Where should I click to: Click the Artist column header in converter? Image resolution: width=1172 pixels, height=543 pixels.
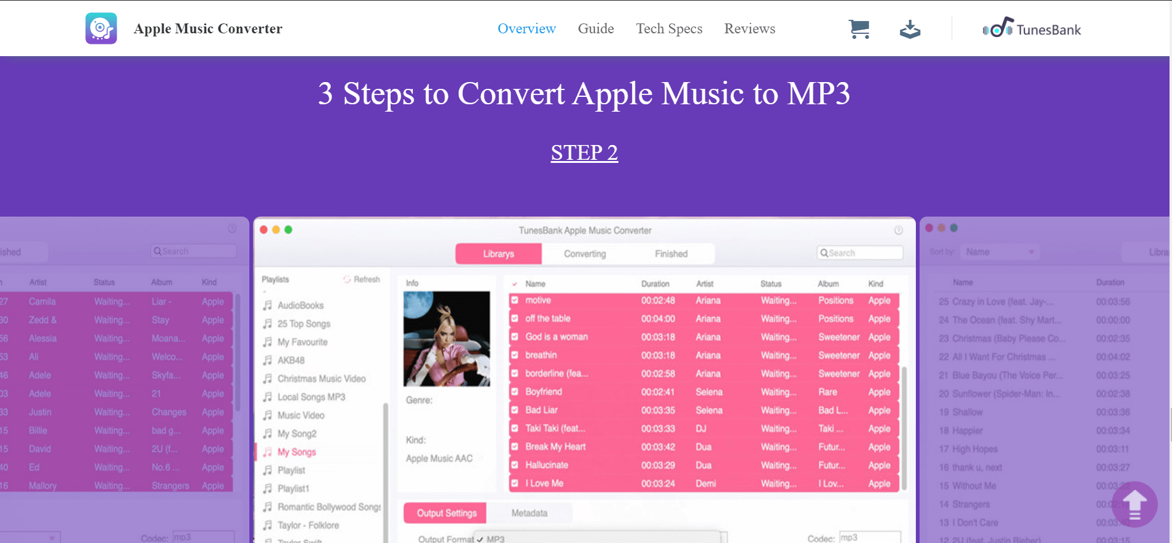pyautogui.click(x=704, y=284)
